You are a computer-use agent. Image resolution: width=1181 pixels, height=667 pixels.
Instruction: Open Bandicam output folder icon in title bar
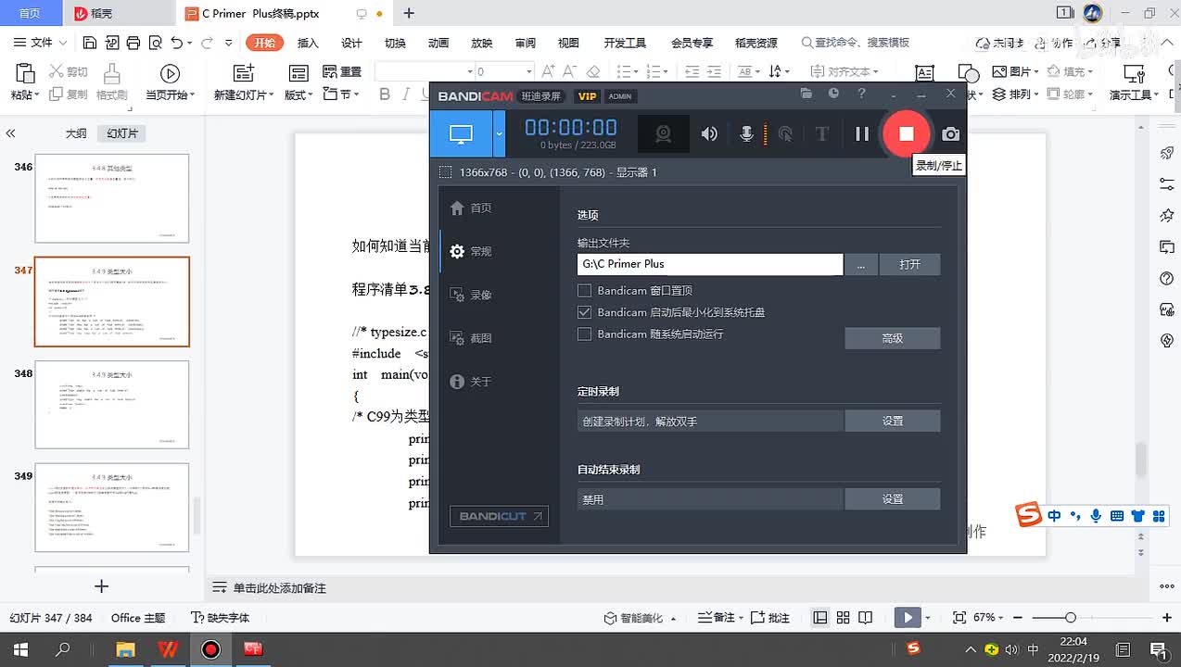click(806, 94)
